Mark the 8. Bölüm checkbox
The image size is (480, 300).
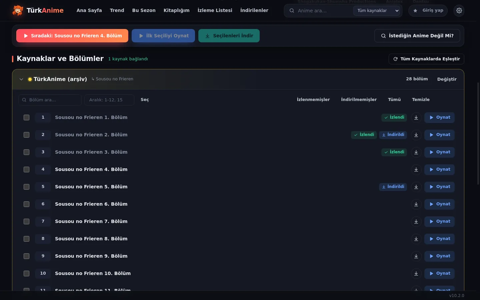click(x=27, y=239)
